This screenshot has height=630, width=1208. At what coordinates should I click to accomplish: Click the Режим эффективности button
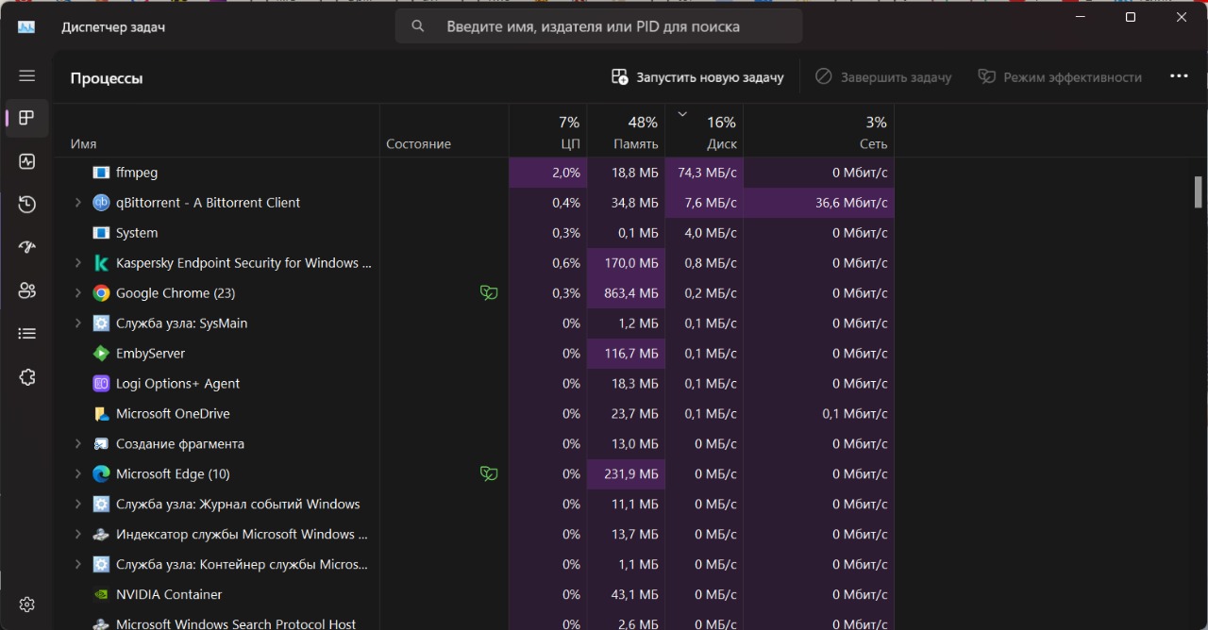click(x=1060, y=77)
